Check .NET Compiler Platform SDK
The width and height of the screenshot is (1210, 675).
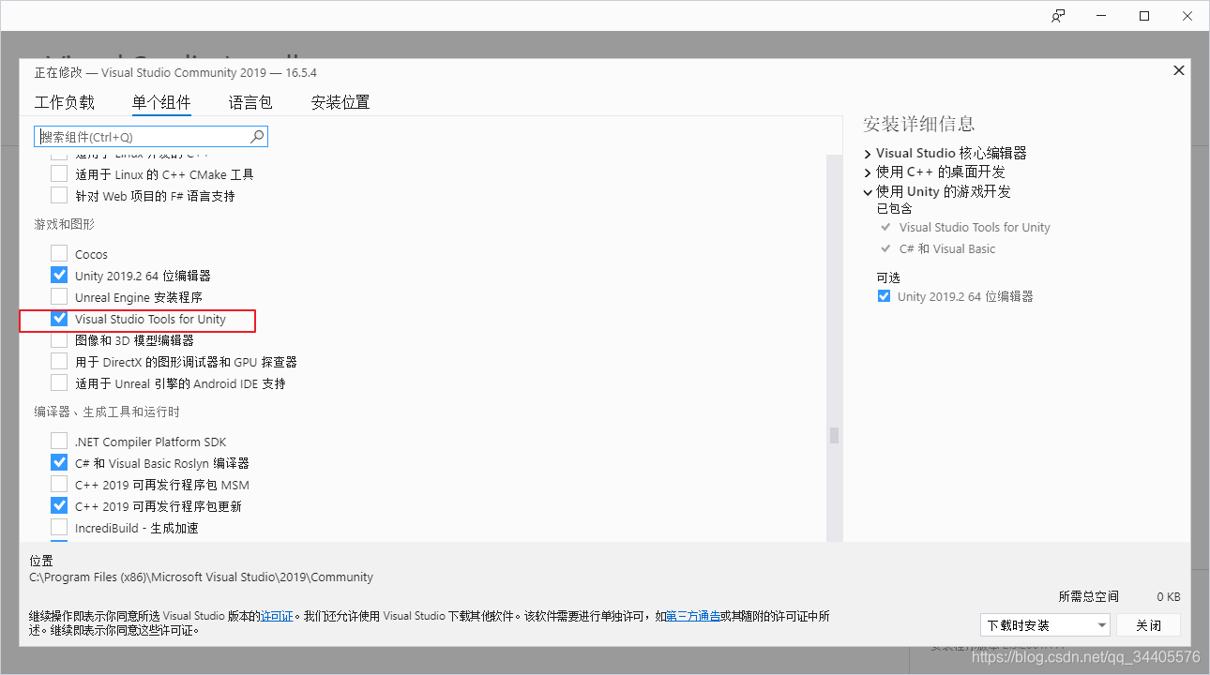[59, 442]
